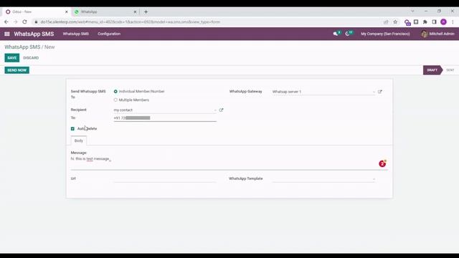
Task: Open the Chrome profile avatar
Action: pos(443,22)
